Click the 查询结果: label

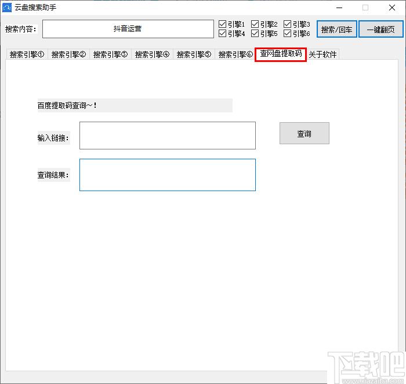[53, 175]
